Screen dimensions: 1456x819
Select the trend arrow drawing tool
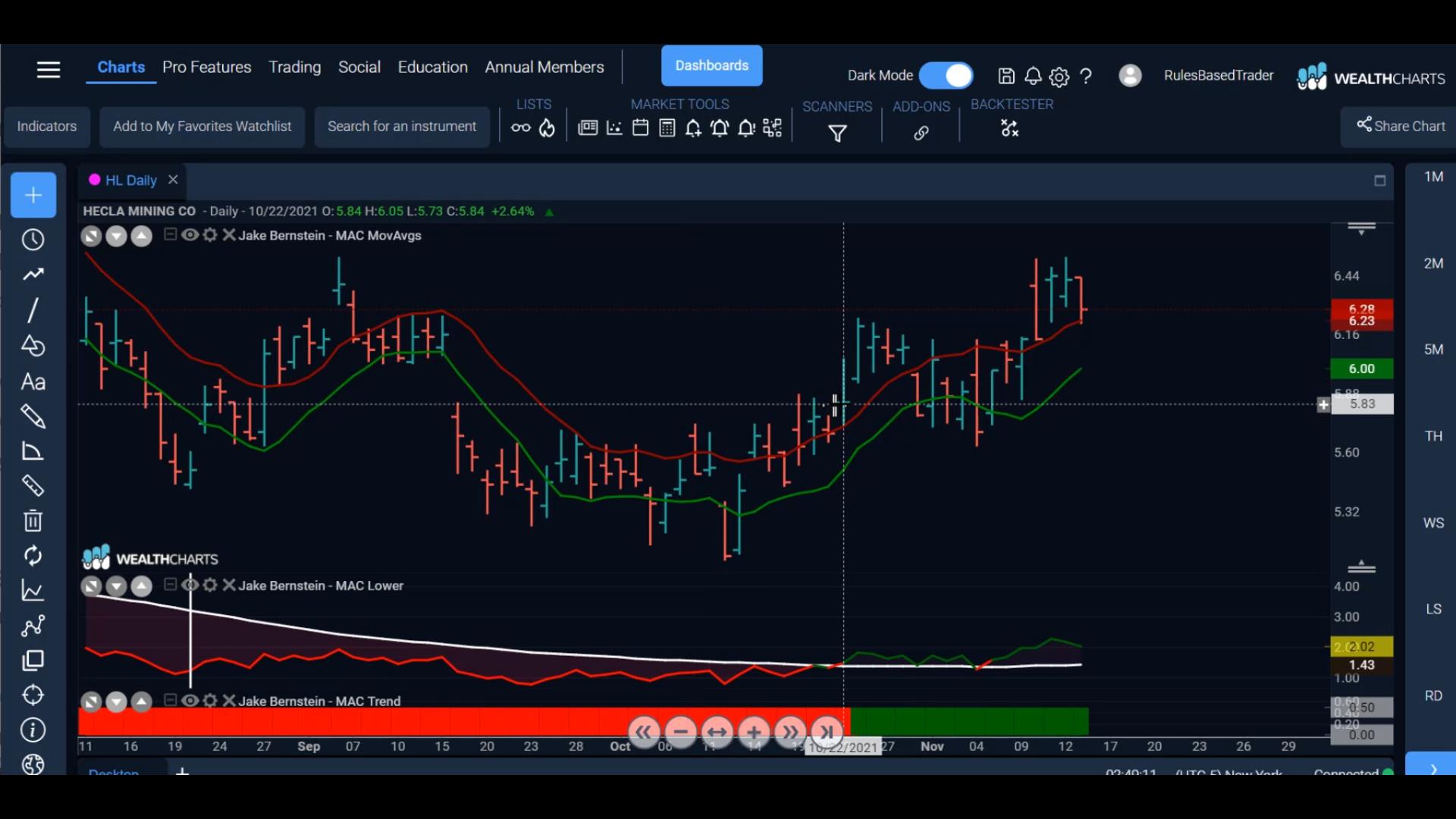click(x=33, y=275)
